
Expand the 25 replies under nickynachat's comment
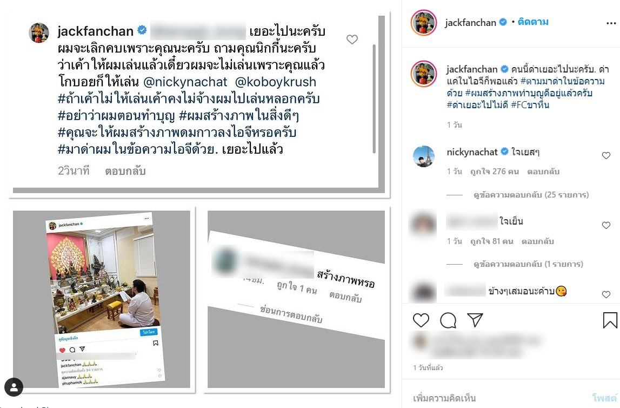click(x=531, y=195)
